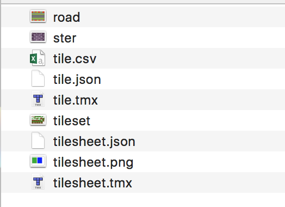Select the tile.csv file name
Image resolution: width=285 pixels, height=207 pixels.
tap(75, 59)
